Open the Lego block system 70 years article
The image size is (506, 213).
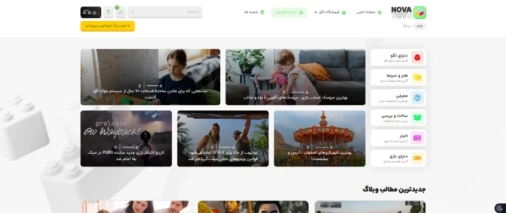click(151, 77)
